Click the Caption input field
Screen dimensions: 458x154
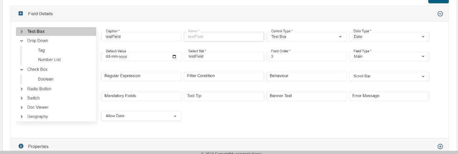(x=141, y=37)
